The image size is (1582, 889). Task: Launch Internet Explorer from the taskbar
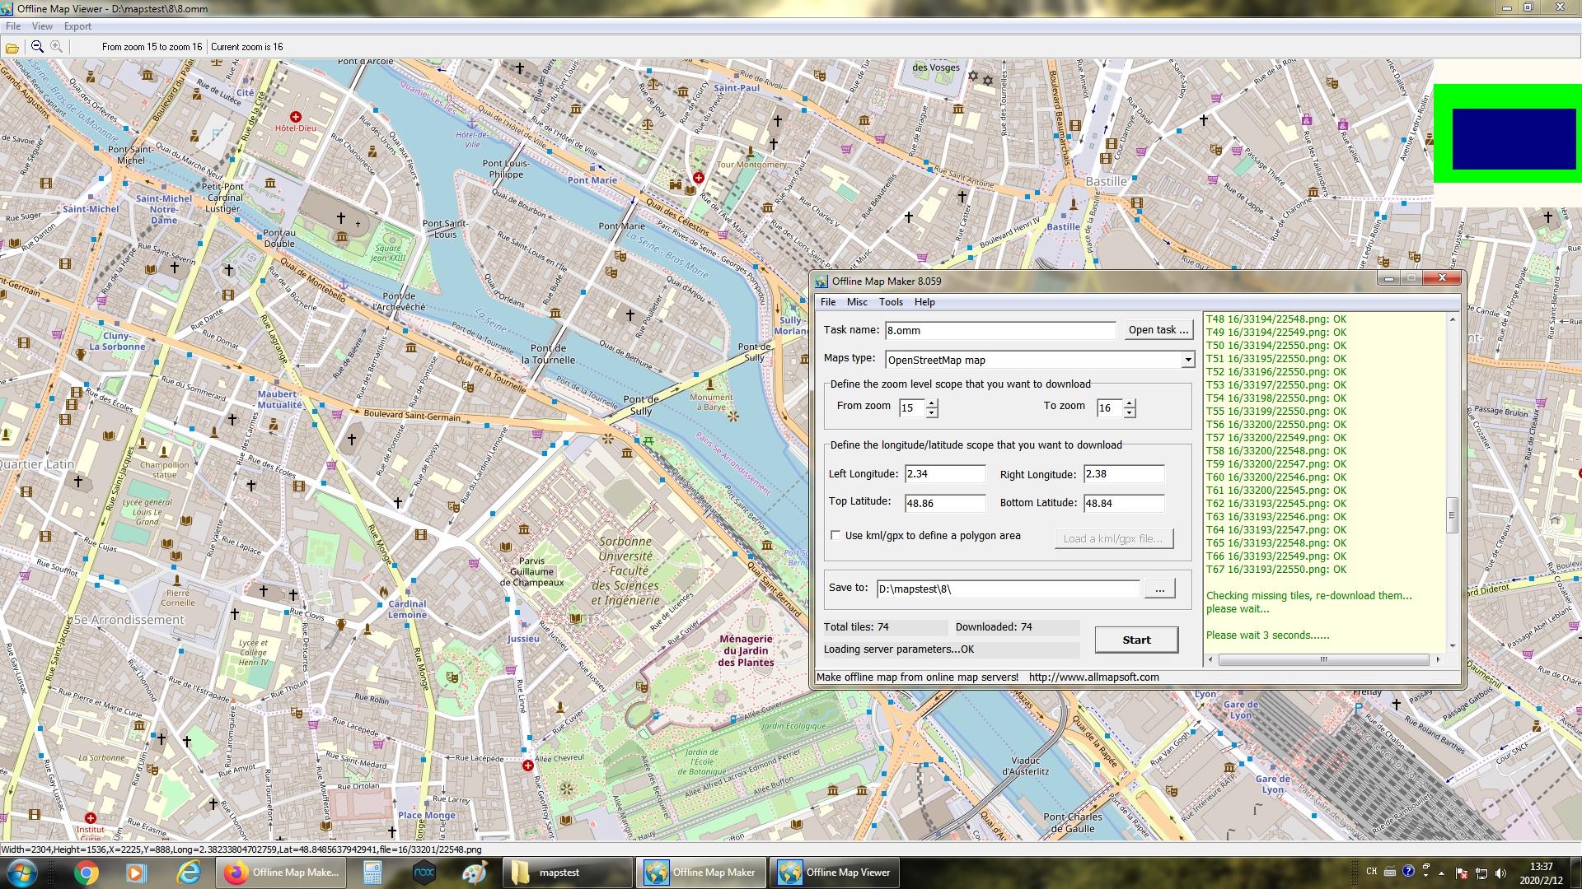point(189,873)
